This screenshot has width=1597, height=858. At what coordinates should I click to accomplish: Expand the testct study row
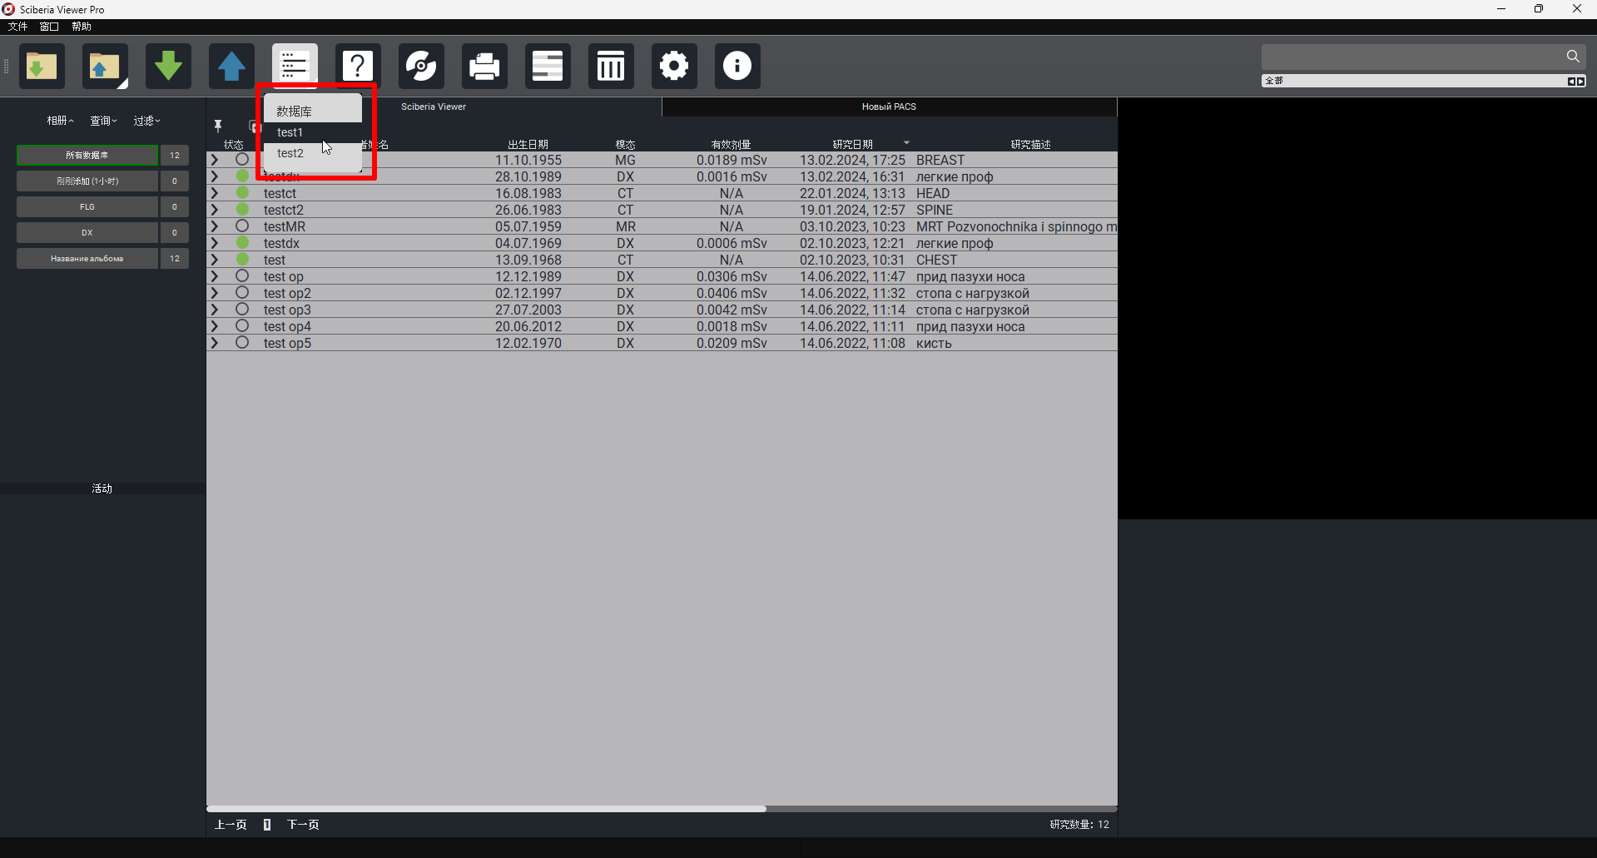click(215, 193)
